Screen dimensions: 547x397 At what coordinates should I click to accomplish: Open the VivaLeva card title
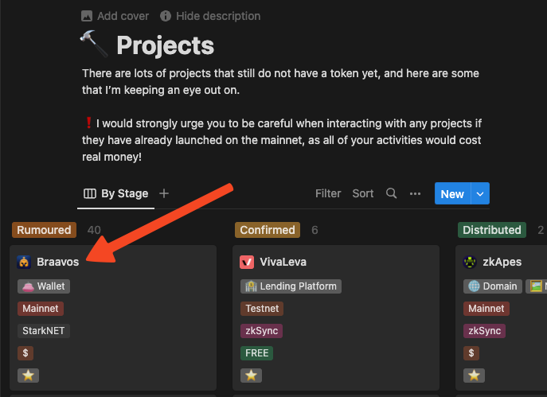pyautogui.click(x=283, y=262)
